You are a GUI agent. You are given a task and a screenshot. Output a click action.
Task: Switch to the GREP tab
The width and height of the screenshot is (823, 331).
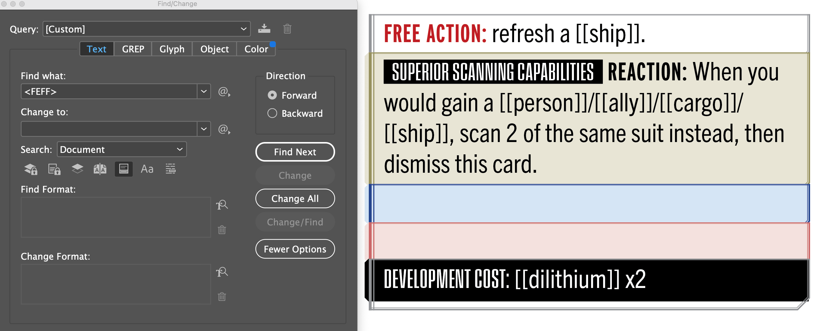(x=133, y=49)
